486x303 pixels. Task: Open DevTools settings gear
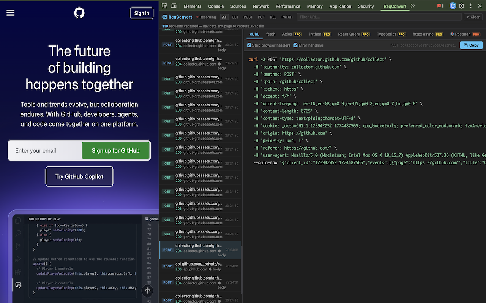462,6
